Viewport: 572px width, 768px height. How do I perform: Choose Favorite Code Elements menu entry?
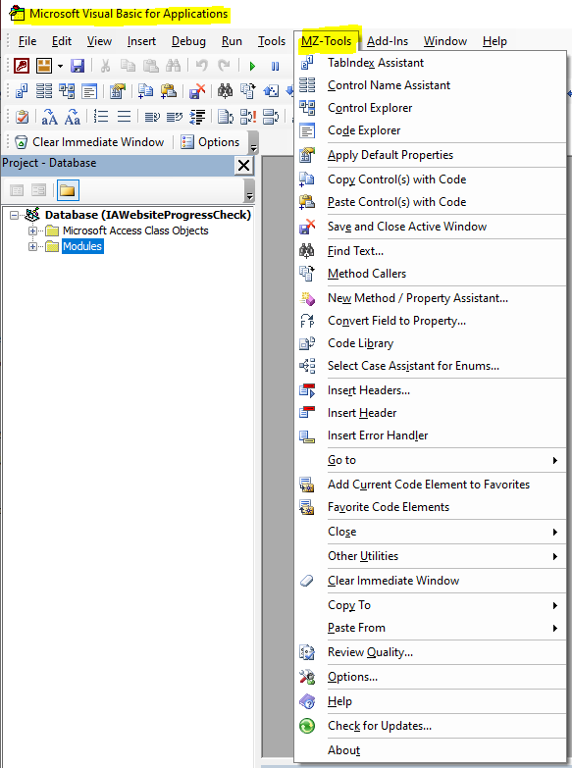[431, 507]
